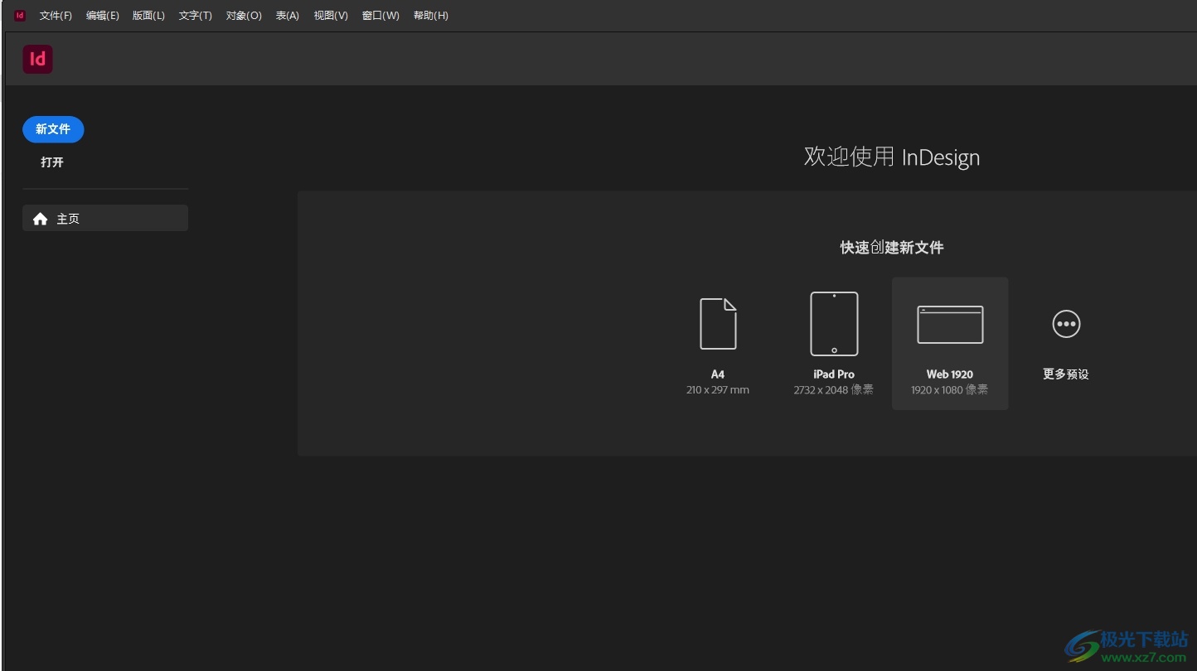Click the Web 1920 preset name
The width and height of the screenshot is (1197, 671).
tap(950, 374)
